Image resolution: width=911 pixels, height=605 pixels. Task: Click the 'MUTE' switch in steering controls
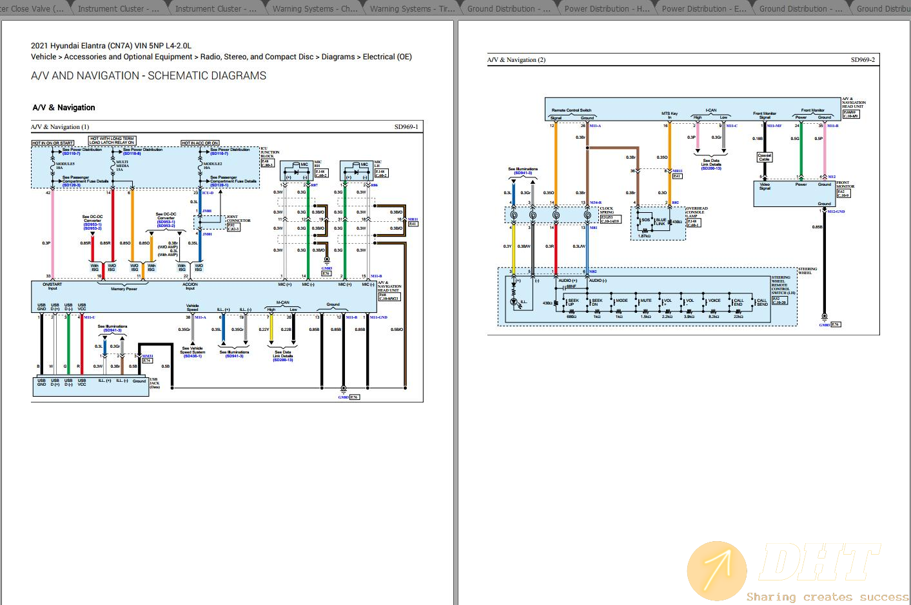[x=645, y=301]
